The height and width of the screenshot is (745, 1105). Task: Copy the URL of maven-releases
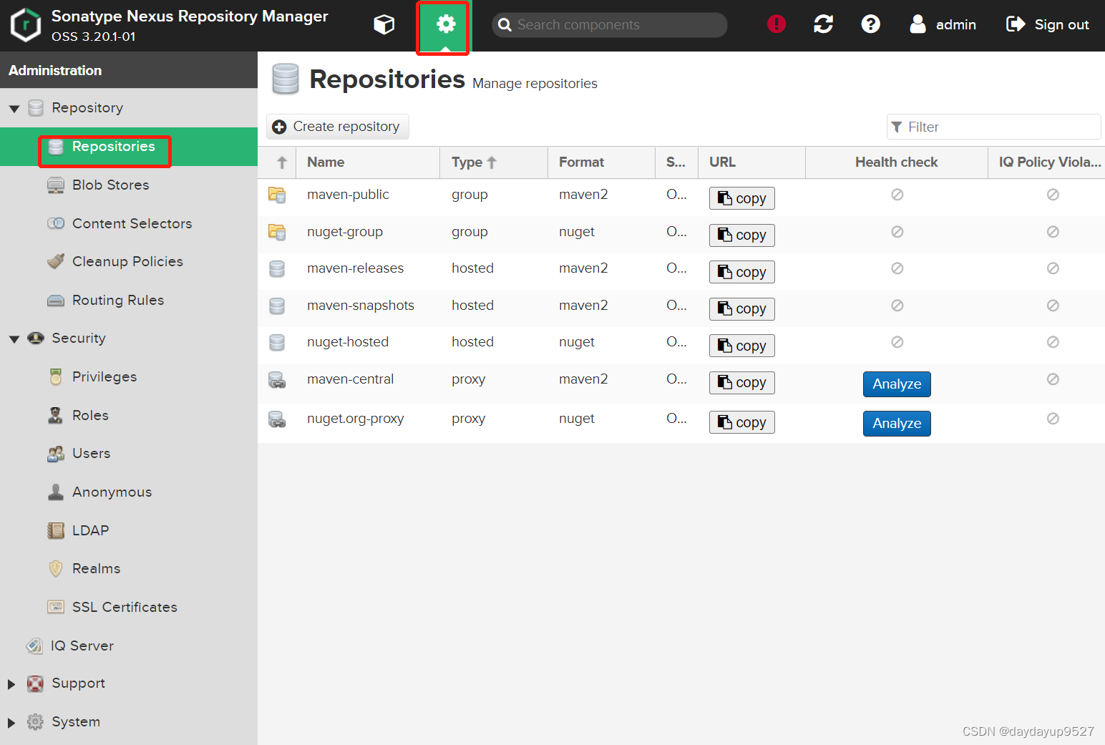(x=742, y=272)
